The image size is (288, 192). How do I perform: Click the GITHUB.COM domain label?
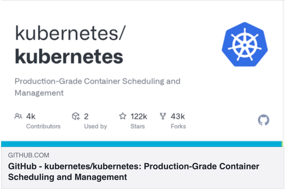tap(29, 155)
